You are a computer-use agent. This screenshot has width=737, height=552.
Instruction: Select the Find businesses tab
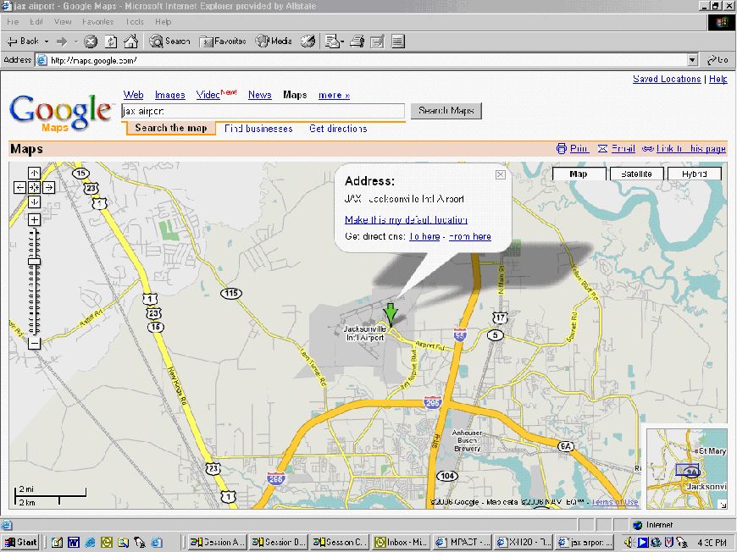coord(258,129)
